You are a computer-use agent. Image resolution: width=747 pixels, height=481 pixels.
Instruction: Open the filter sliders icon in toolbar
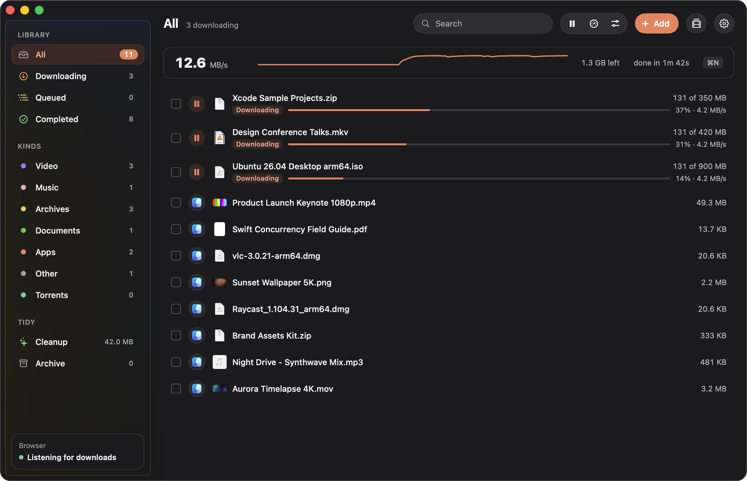[615, 24]
